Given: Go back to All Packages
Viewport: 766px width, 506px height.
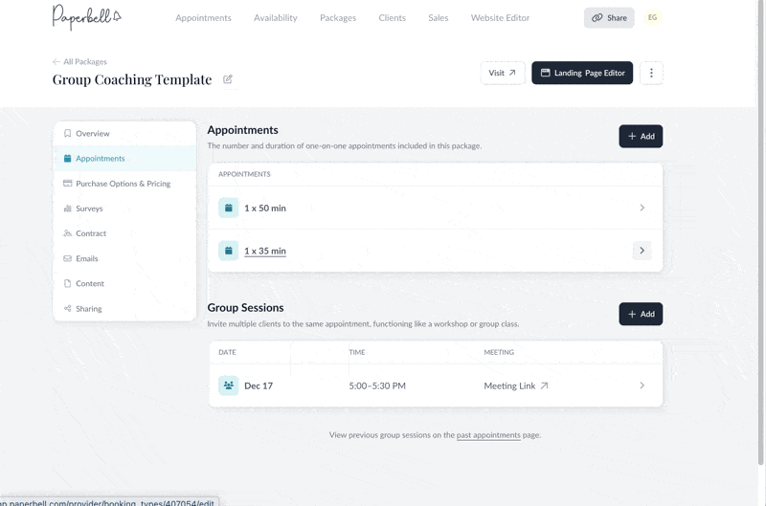Looking at the screenshot, I should point(80,61).
